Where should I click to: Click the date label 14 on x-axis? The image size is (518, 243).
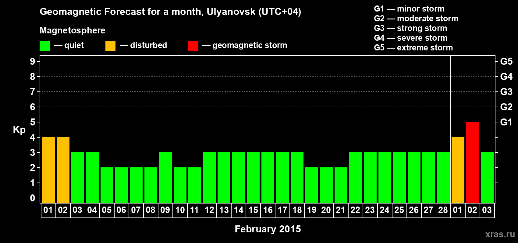click(239, 210)
